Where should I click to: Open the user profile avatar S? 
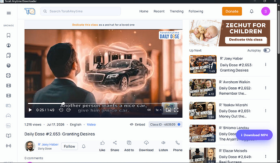pos(265,11)
